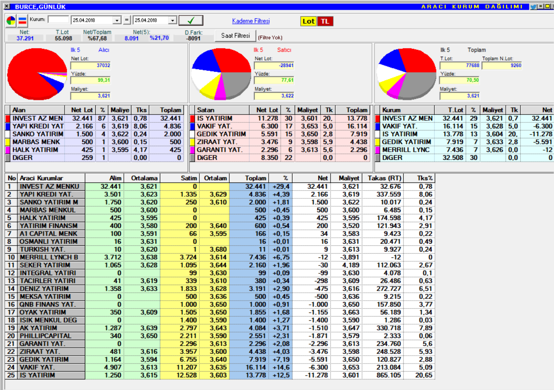Click Net Lot value 37032 field
Viewport: 554px width, 390px height.
[90, 65]
